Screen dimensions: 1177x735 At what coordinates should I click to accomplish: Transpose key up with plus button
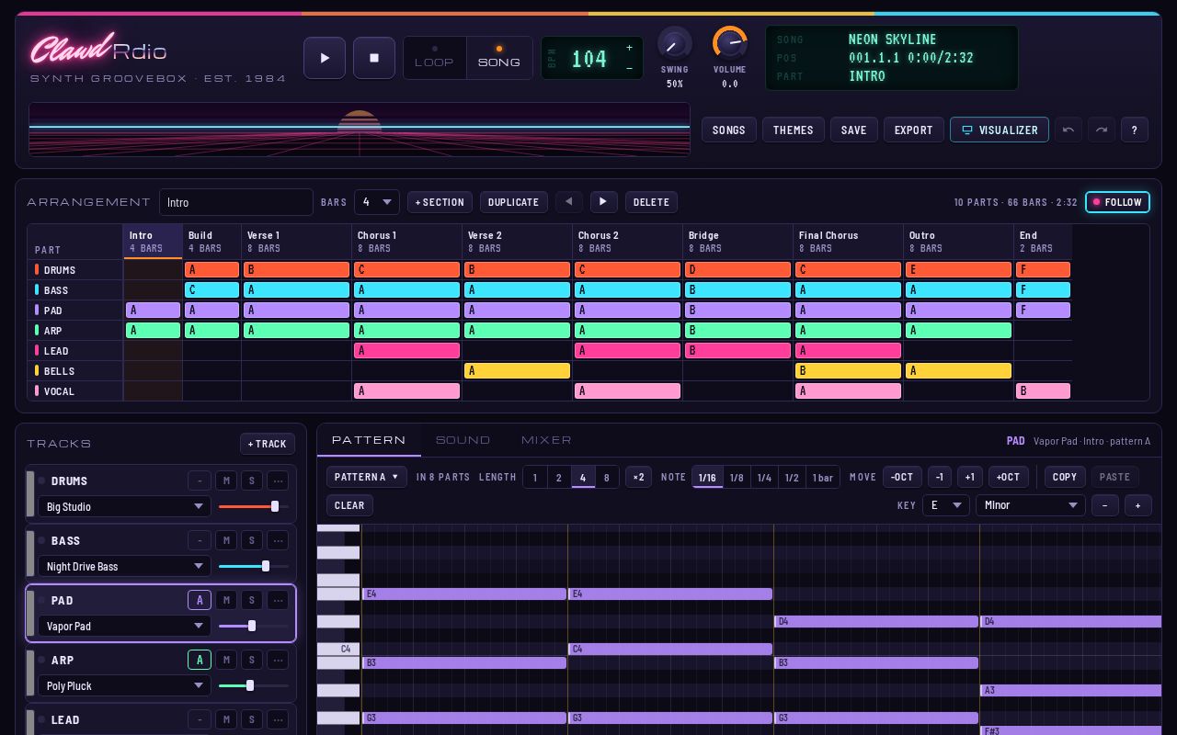tap(1138, 505)
